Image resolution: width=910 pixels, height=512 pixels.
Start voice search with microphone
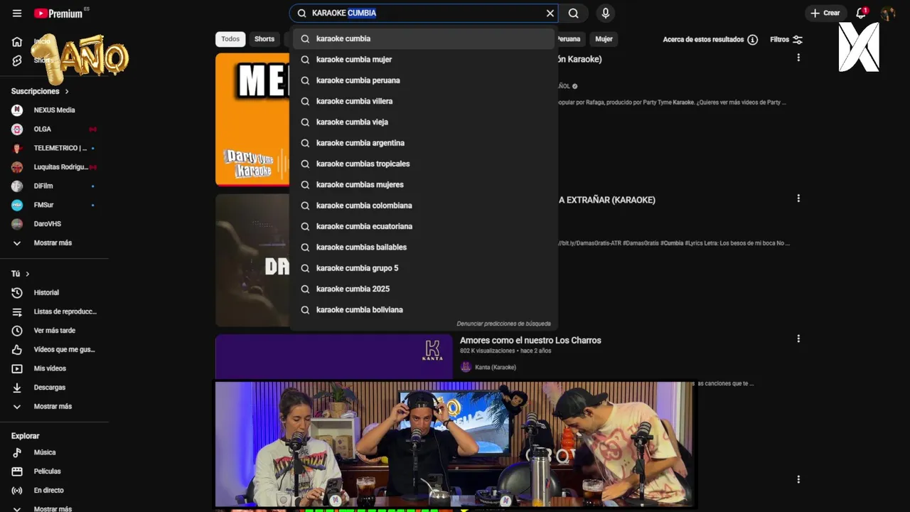point(606,13)
